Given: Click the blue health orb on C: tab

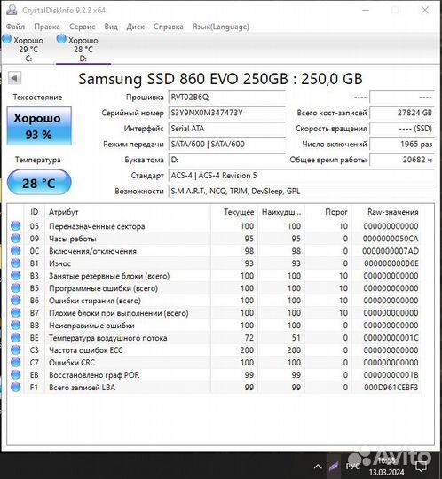Looking at the screenshot, I should click(7, 39).
